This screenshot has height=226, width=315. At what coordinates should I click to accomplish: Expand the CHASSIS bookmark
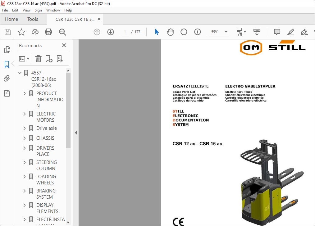click(25, 138)
